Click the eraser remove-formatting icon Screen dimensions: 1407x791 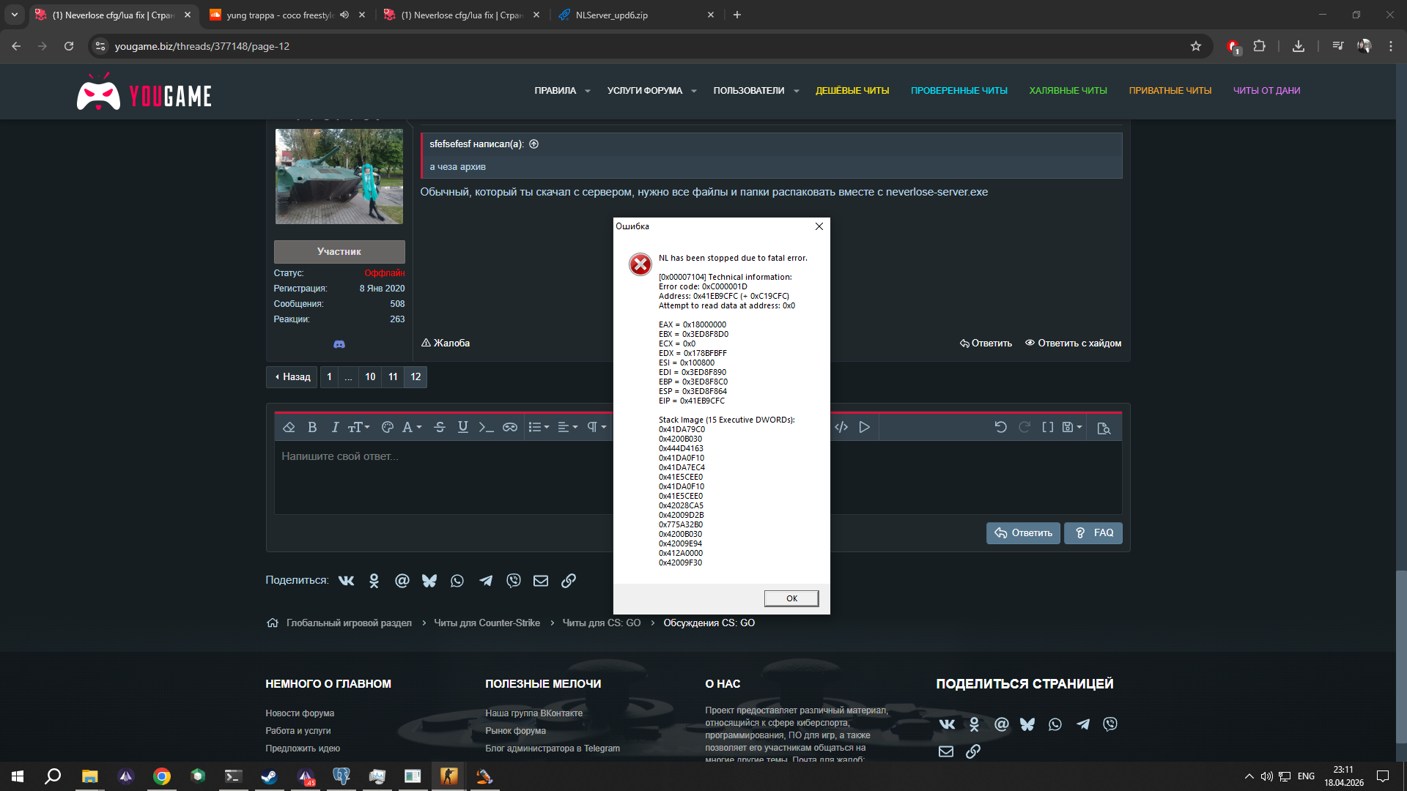click(x=289, y=427)
